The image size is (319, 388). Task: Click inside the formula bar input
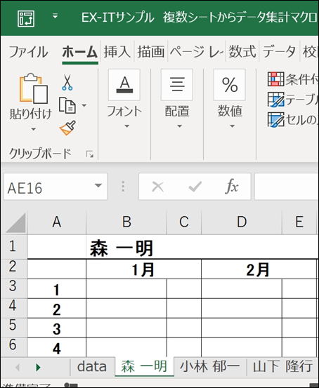287,187
